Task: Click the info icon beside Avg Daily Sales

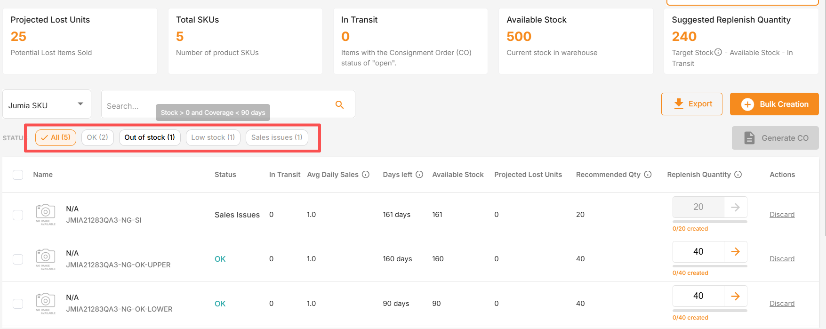Action: pyautogui.click(x=366, y=175)
